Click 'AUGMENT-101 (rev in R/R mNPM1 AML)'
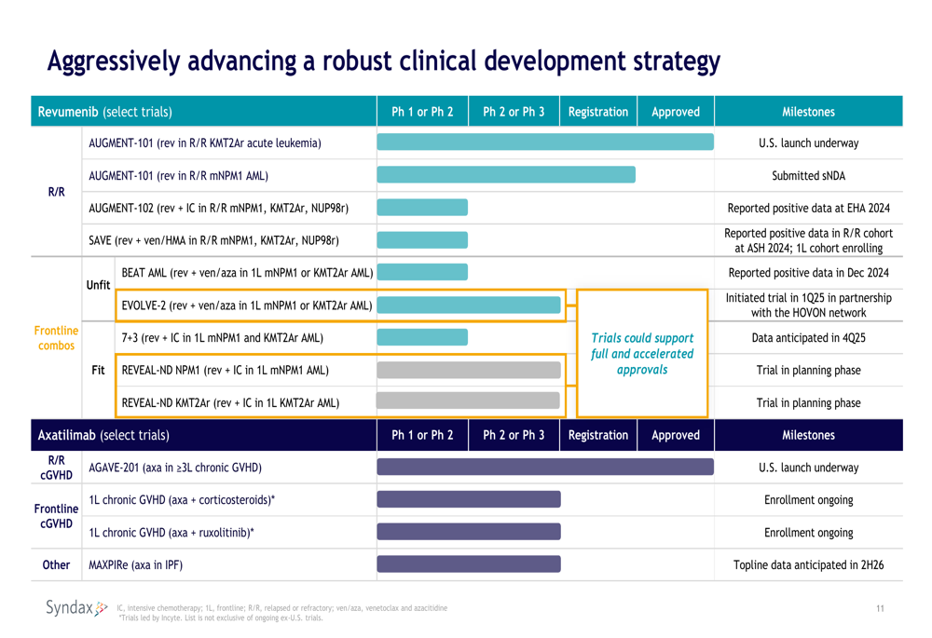Screen dimensions: 932x638 pyautogui.click(x=178, y=176)
